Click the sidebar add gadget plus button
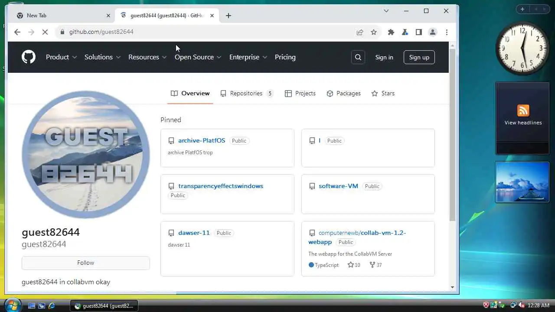This screenshot has height=312, width=555. coord(522,9)
